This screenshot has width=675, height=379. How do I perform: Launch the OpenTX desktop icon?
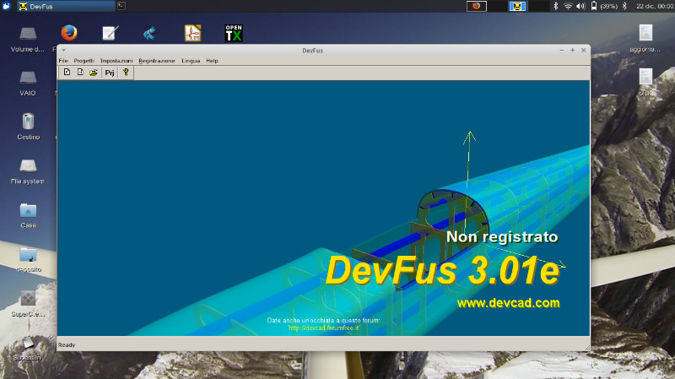pyautogui.click(x=234, y=33)
